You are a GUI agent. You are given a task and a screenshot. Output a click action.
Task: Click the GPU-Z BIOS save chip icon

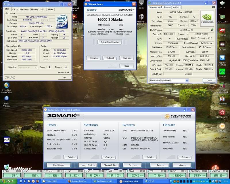pos(212,30)
